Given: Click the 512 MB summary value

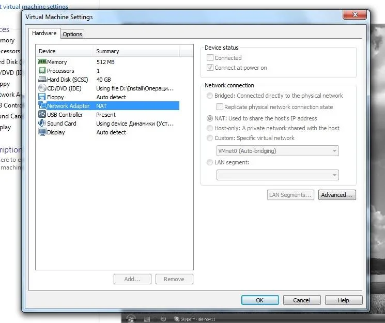Looking at the screenshot, I should pyautogui.click(x=105, y=62).
